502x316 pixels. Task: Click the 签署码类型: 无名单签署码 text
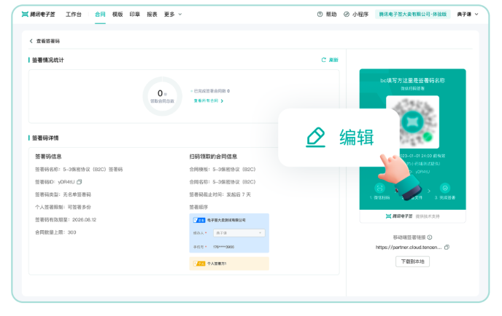[63, 194]
